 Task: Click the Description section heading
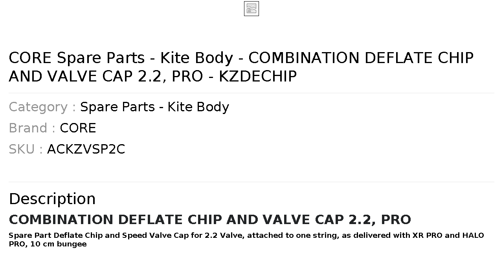tap(52, 199)
